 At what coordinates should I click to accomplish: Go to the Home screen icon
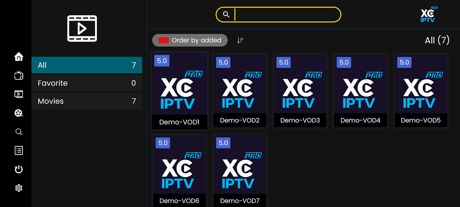19,56
